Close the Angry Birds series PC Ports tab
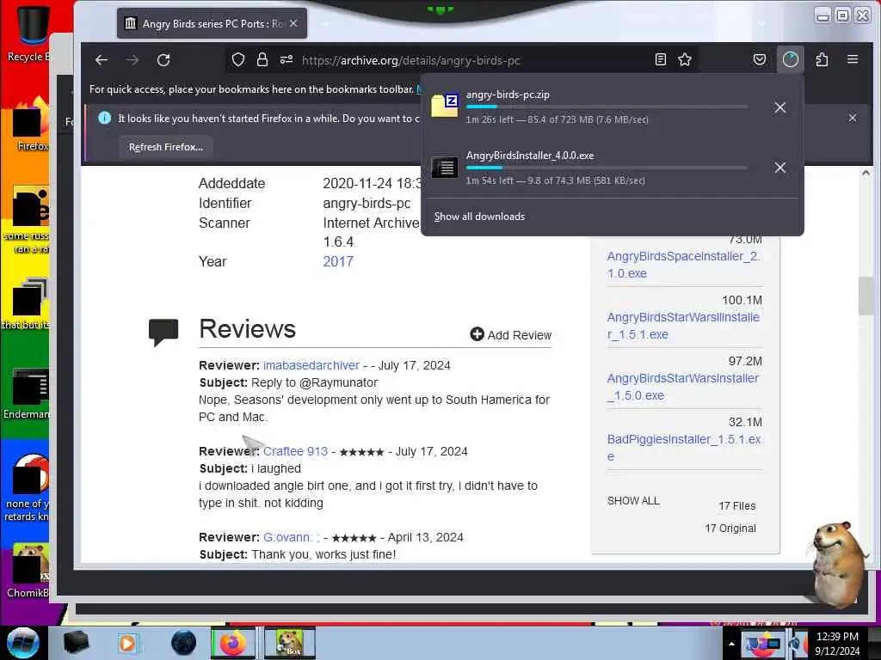The width and height of the screenshot is (881, 660). [293, 23]
